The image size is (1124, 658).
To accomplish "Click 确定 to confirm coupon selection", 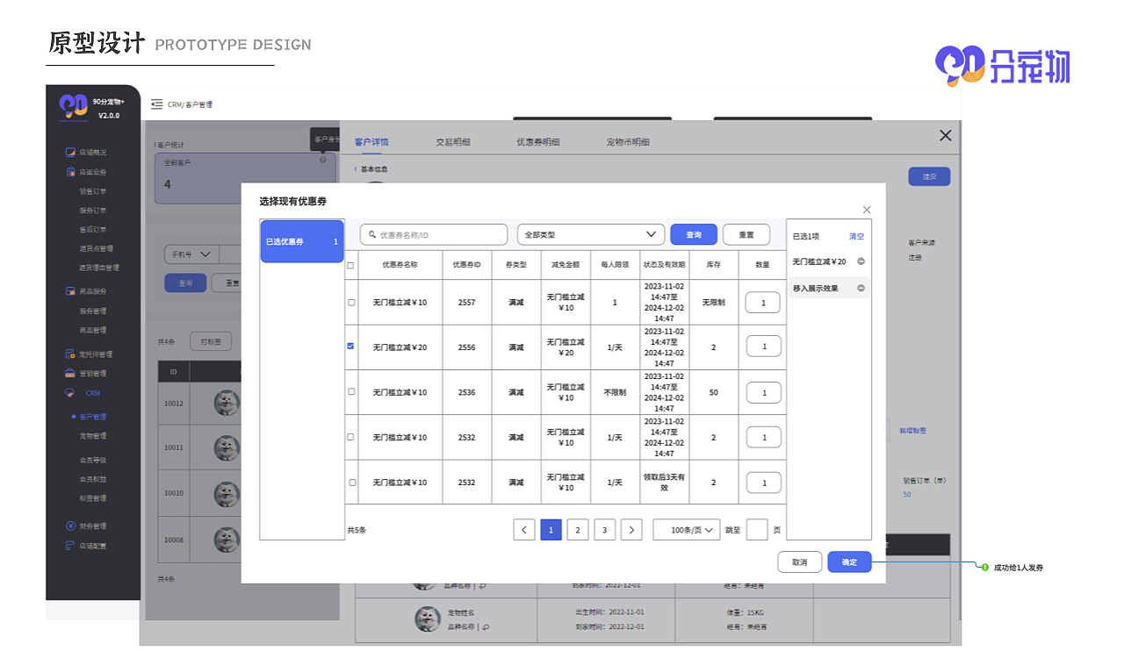I will [849, 562].
